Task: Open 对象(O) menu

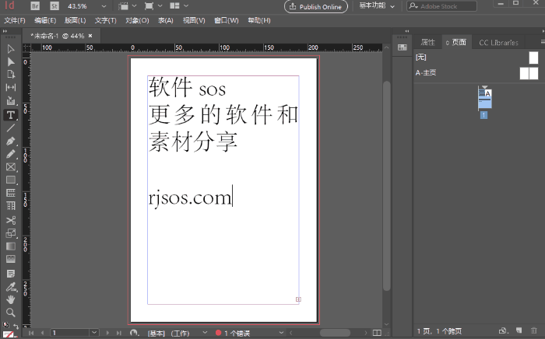Action: pyautogui.click(x=137, y=20)
